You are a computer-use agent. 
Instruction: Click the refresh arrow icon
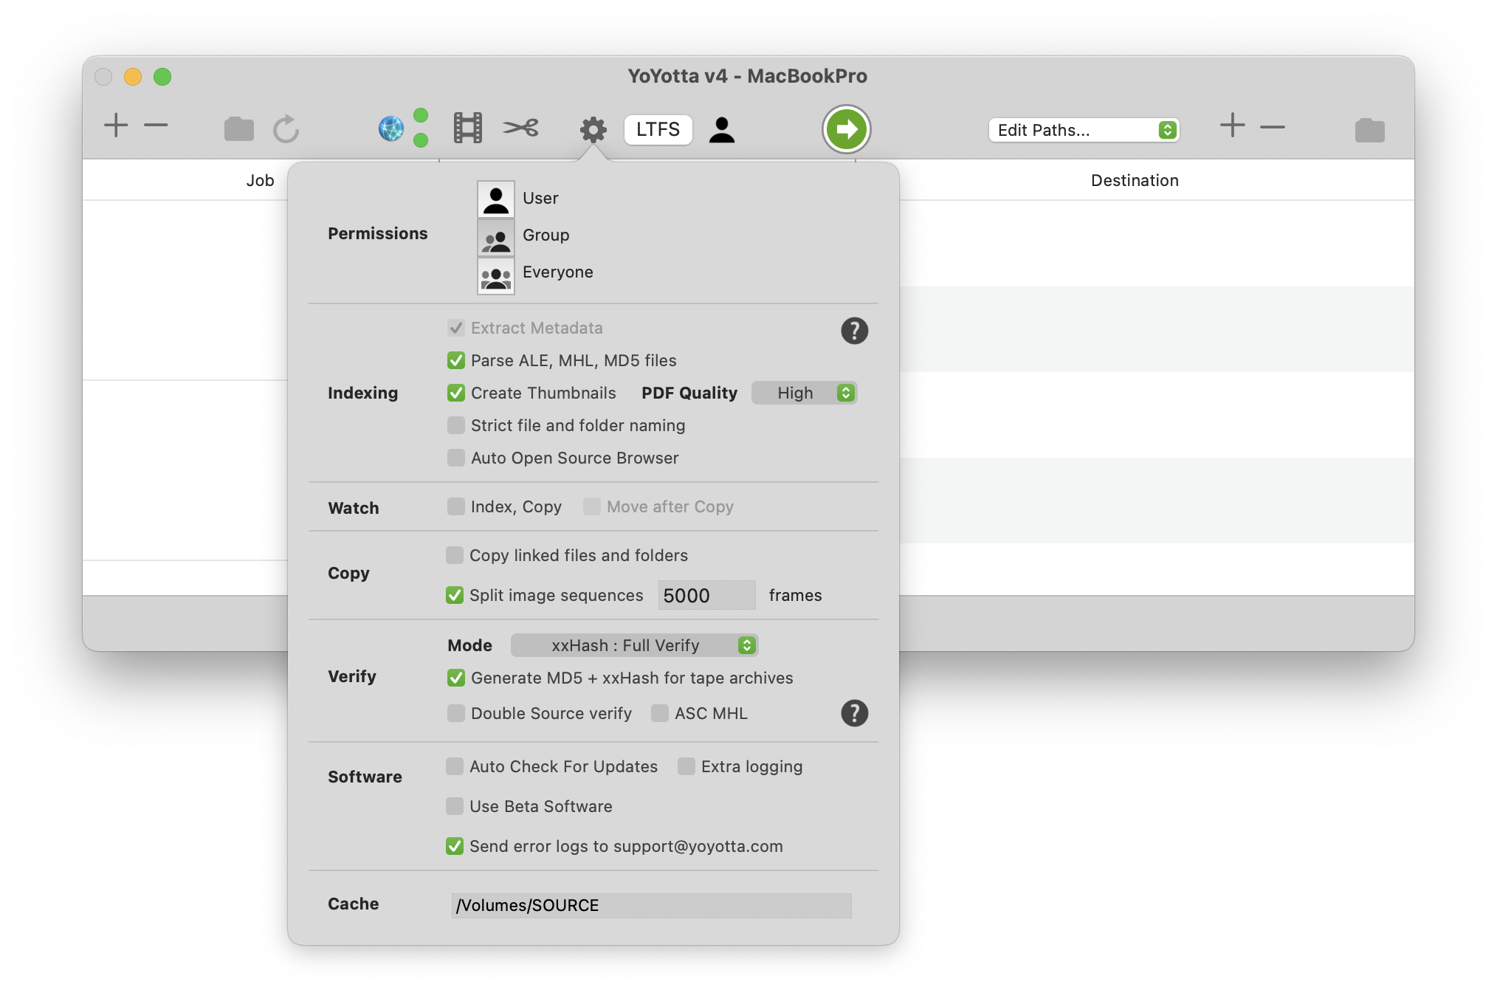[x=286, y=129]
